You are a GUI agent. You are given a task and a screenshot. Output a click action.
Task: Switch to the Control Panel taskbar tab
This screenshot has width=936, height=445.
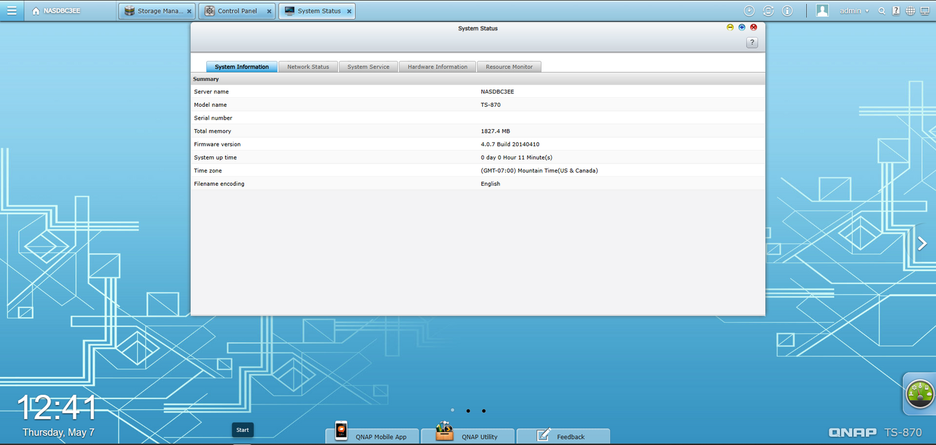[237, 11]
